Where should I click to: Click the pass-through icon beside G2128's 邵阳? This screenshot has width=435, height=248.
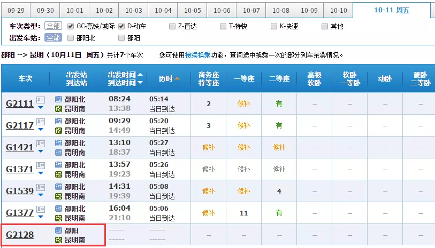(x=58, y=230)
